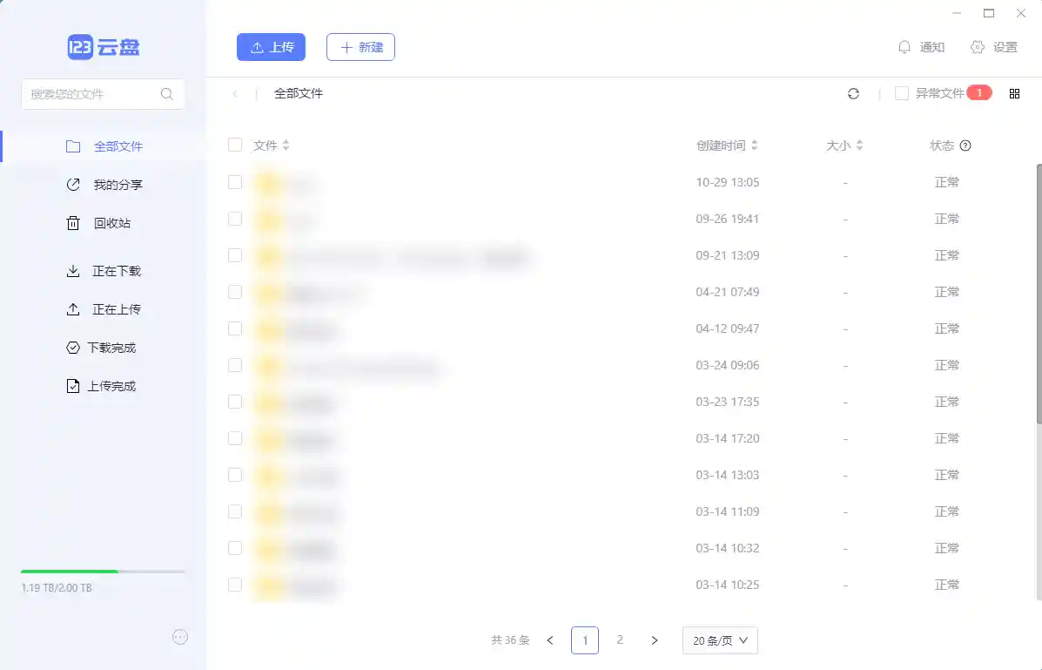The image size is (1042, 670).
Task: Click the date 03-24 09:06
Action: click(x=728, y=365)
